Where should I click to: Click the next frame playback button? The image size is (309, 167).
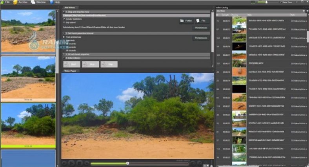tap(87, 163)
